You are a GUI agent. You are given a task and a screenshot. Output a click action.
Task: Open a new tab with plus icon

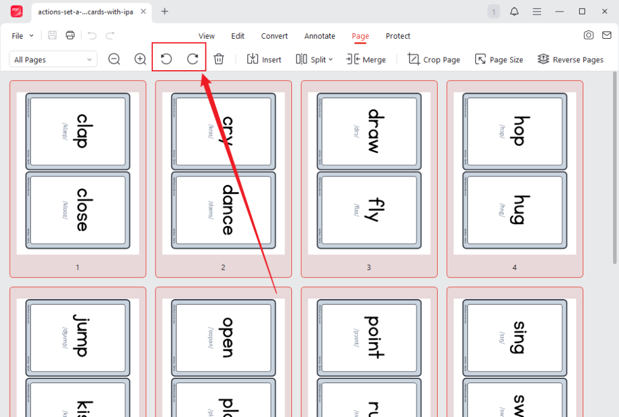[164, 11]
